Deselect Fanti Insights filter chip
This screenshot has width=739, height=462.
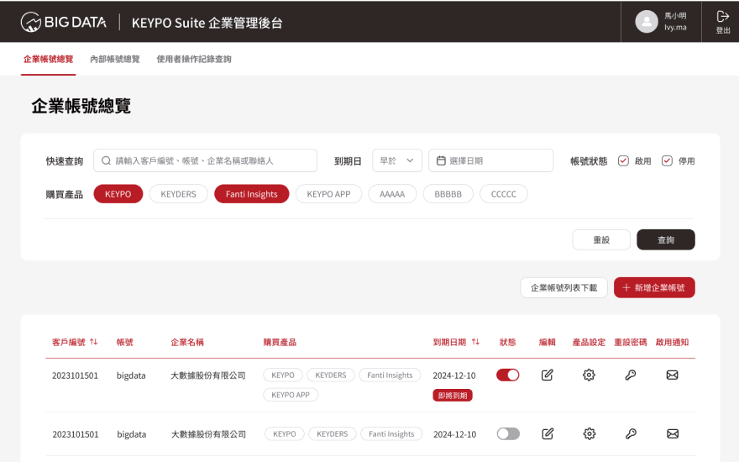pyautogui.click(x=251, y=194)
